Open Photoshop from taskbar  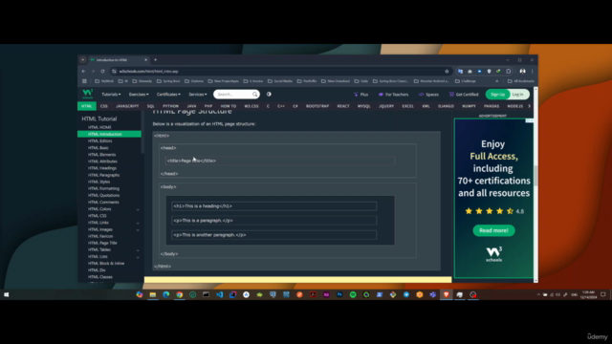339,295
